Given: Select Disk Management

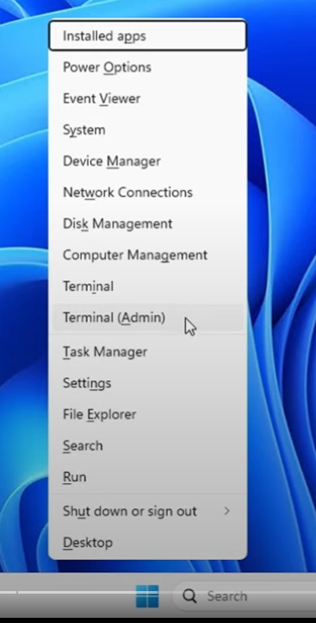Looking at the screenshot, I should coord(147,223).
